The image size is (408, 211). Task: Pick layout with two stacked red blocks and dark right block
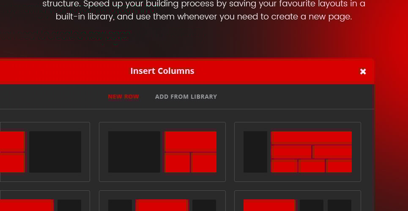45,152
